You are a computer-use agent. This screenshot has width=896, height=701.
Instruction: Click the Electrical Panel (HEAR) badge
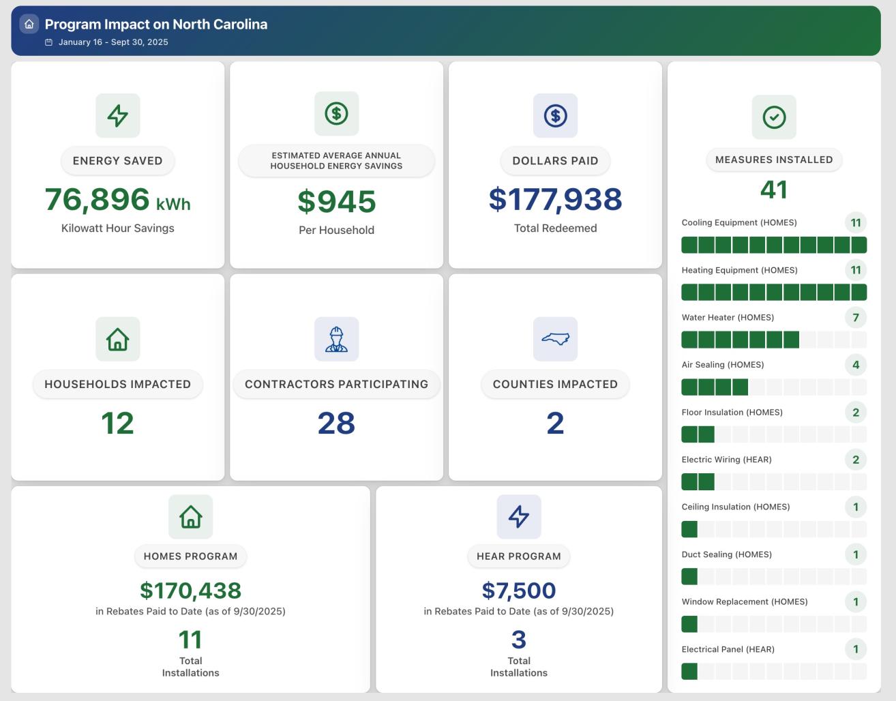[856, 649]
